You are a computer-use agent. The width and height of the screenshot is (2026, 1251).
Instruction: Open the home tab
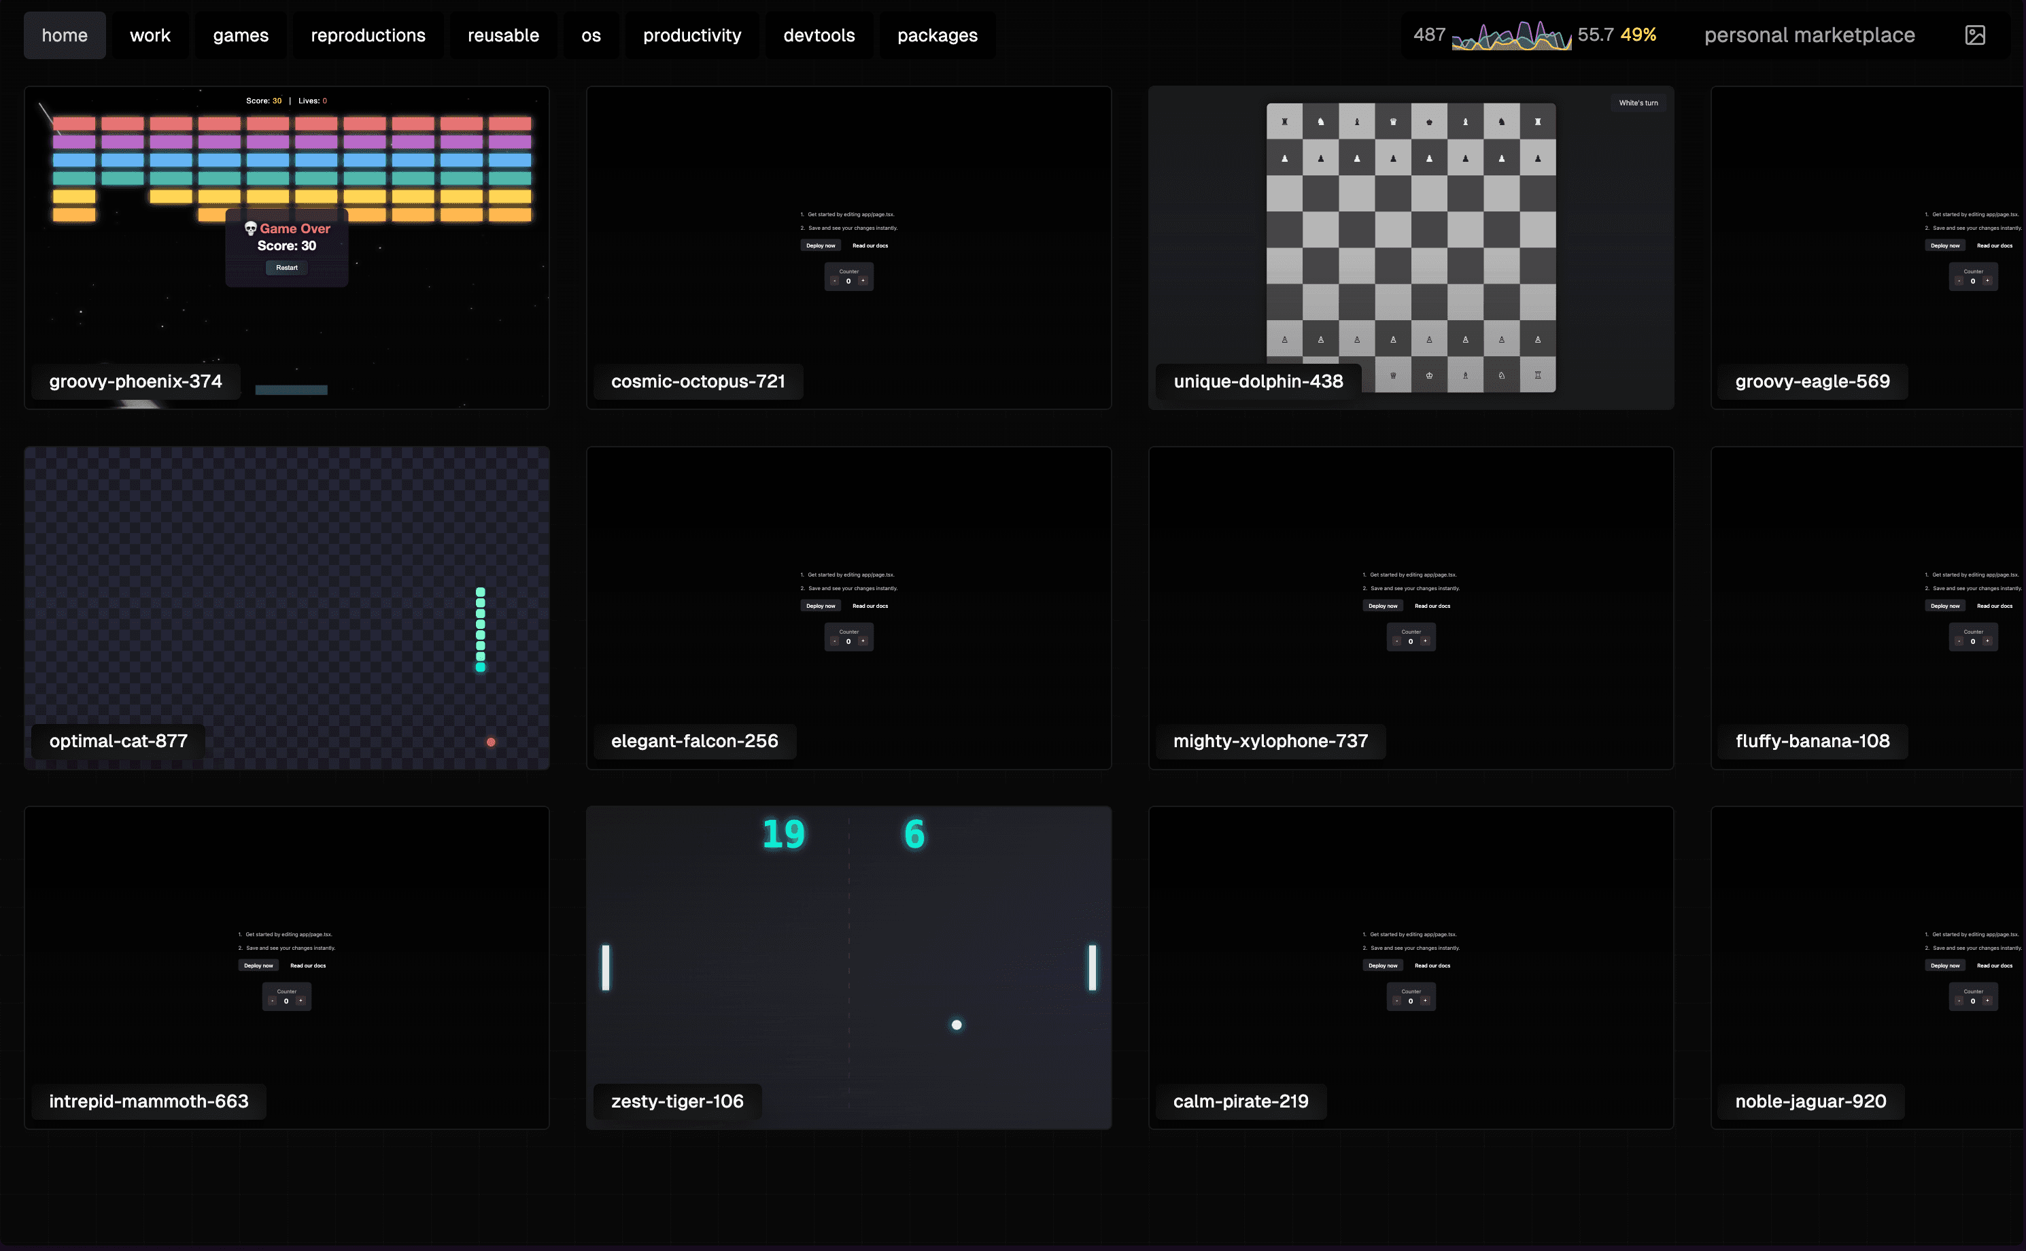click(65, 35)
